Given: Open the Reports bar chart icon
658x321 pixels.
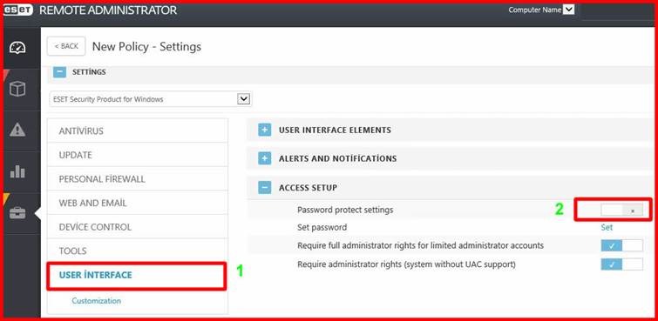Looking at the screenshot, I should pos(17,171).
